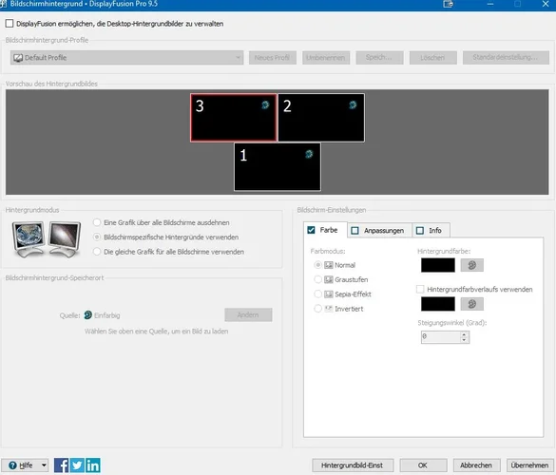Select monitor 3 in the preview

(x=234, y=118)
